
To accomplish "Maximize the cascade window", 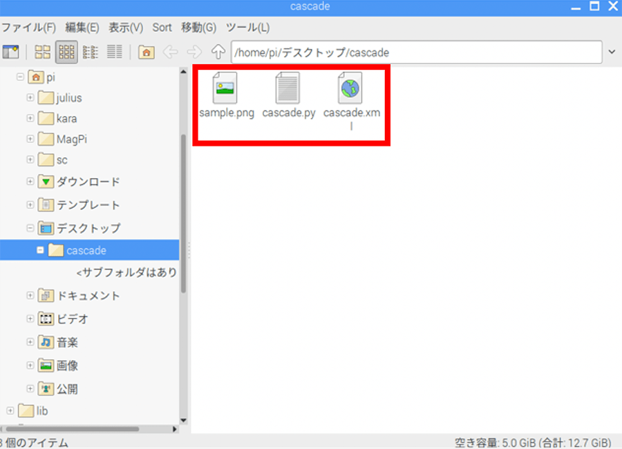I will [594, 6].
